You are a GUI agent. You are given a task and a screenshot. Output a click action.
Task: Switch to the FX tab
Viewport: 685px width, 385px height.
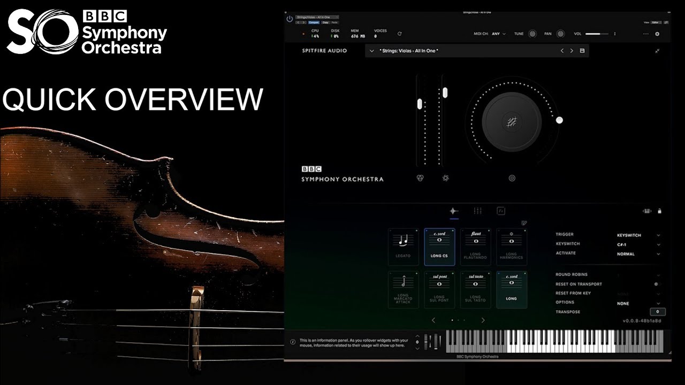click(x=501, y=211)
